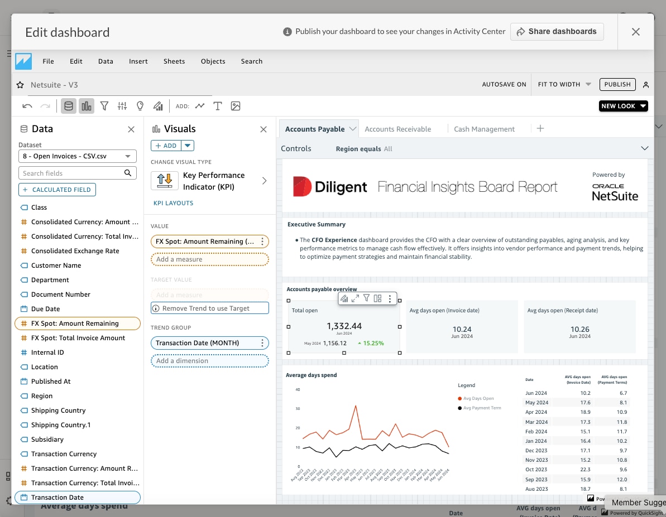Toggle the Data pane database icon
Screen dimensions: 666x517
click(69, 106)
